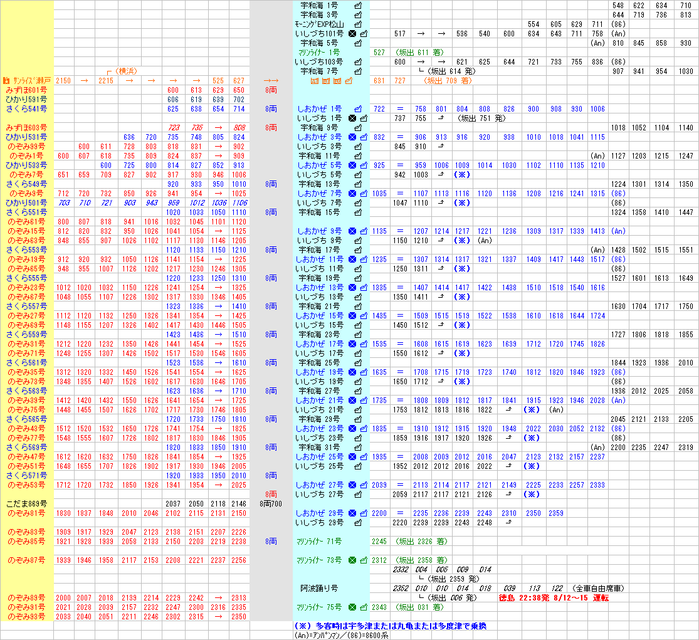Click the seat icon beside いしづち103号
The width and height of the screenshot is (699, 640).
(x=358, y=62)
